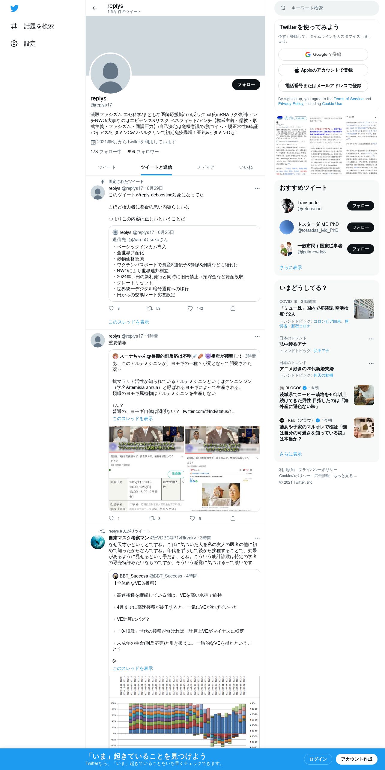Open 一般市民 avatar in suggestions
This screenshot has height=770, width=385.
pyautogui.click(x=287, y=249)
